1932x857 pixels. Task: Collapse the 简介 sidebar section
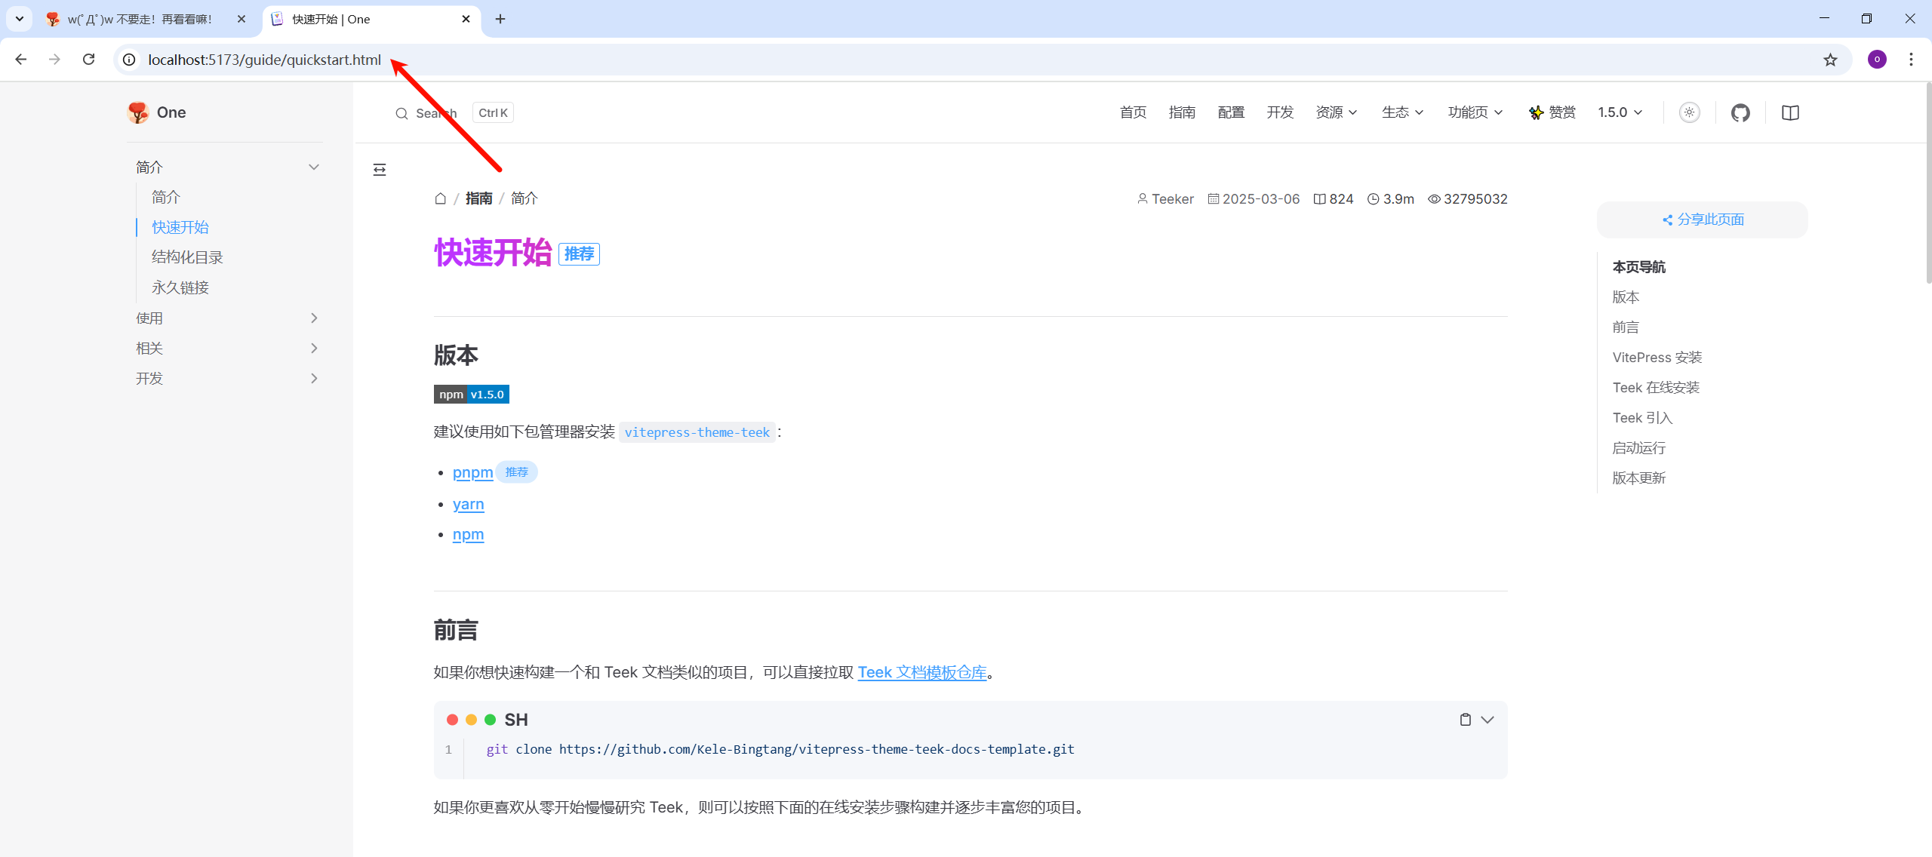pyautogui.click(x=314, y=167)
